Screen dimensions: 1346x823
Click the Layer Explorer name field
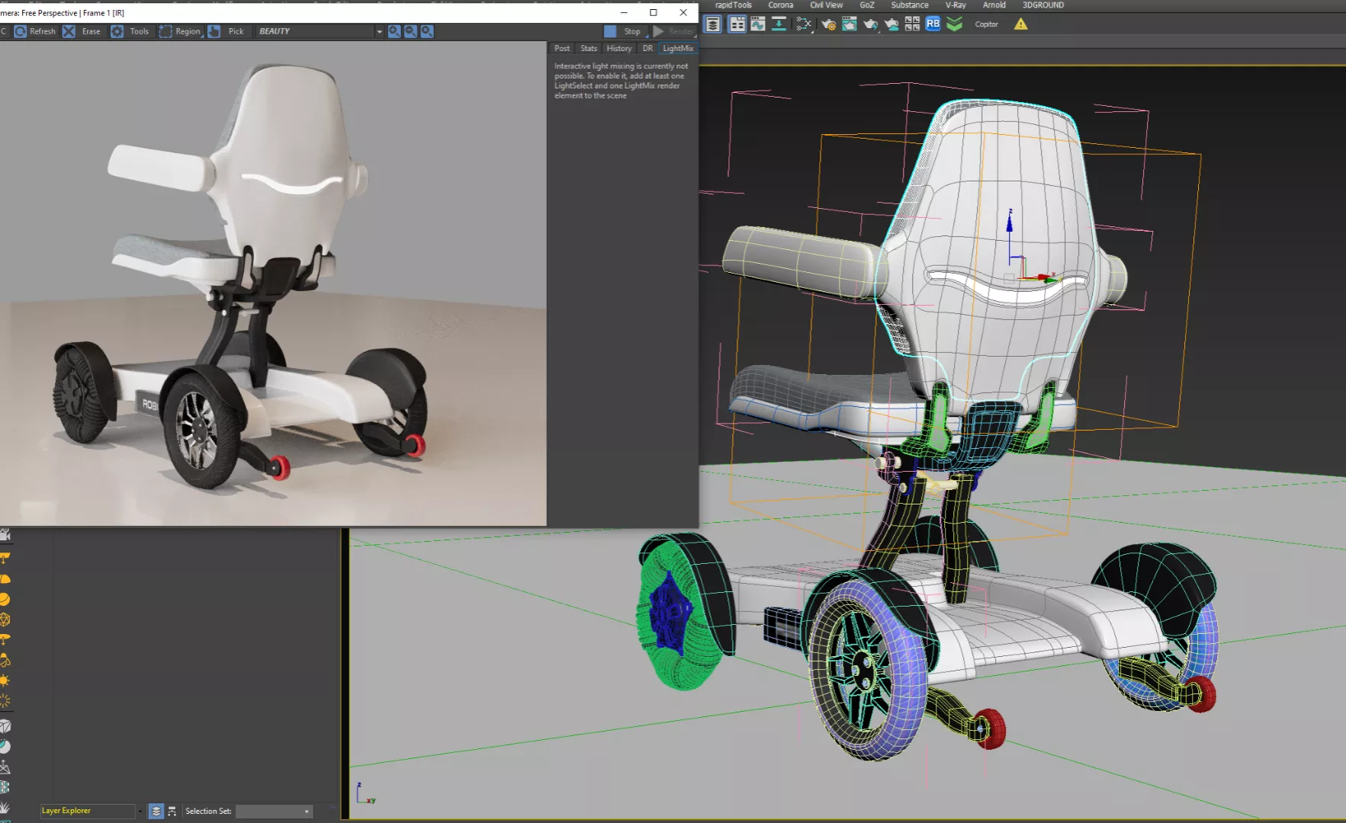pyautogui.click(x=86, y=811)
